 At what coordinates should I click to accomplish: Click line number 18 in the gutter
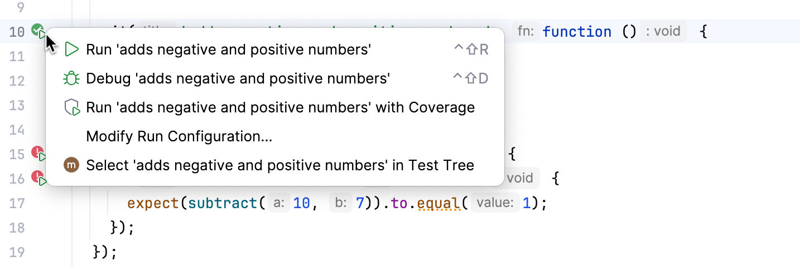pos(17,228)
